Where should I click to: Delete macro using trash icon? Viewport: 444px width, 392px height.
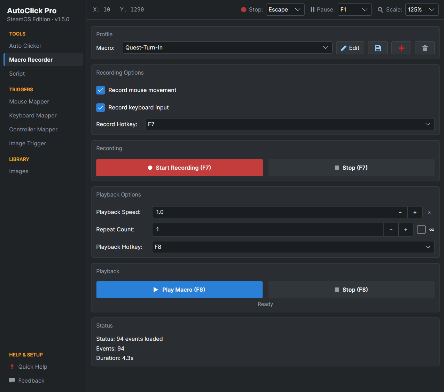[425, 48]
